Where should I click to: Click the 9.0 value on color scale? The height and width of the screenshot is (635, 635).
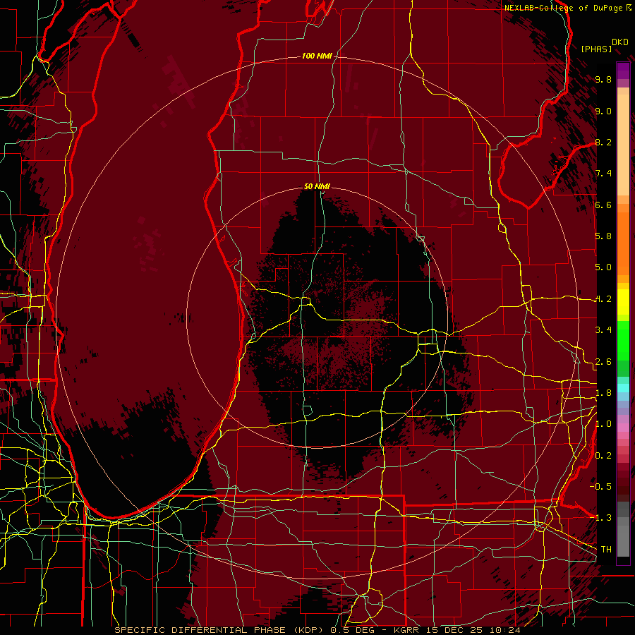tap(603, 111)
